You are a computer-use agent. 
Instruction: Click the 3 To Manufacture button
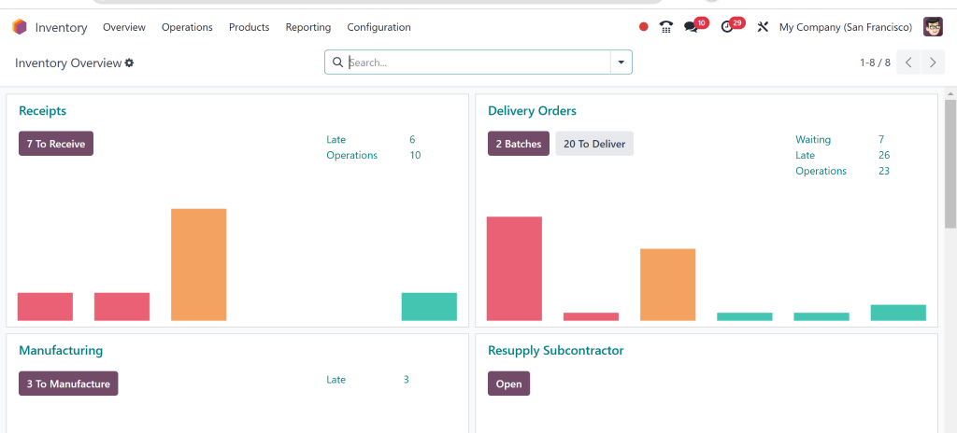68,384
